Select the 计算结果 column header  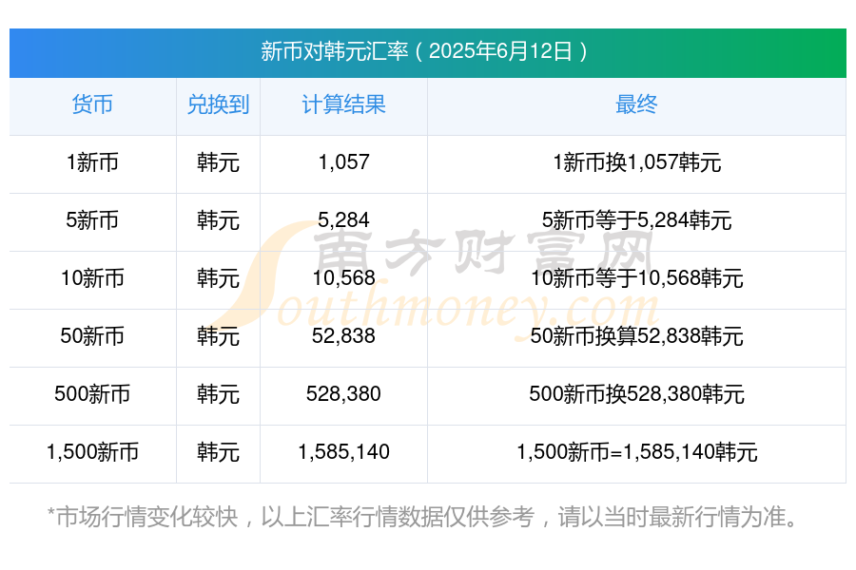[343, 104]
